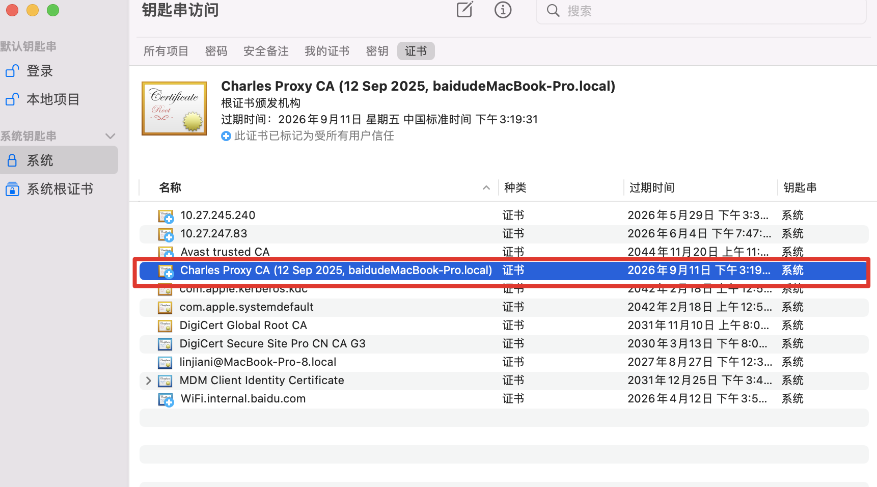The image size is (877, 487).
Task: Select the 10.27.245.240 certificate row
Action: point(504,215)
